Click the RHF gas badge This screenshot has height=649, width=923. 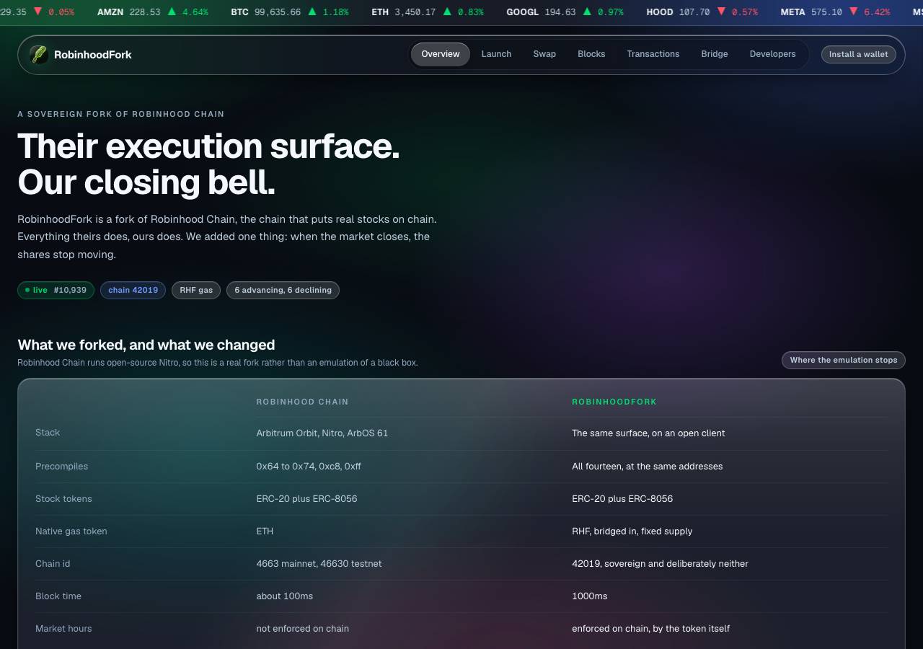tap(196, 290)
